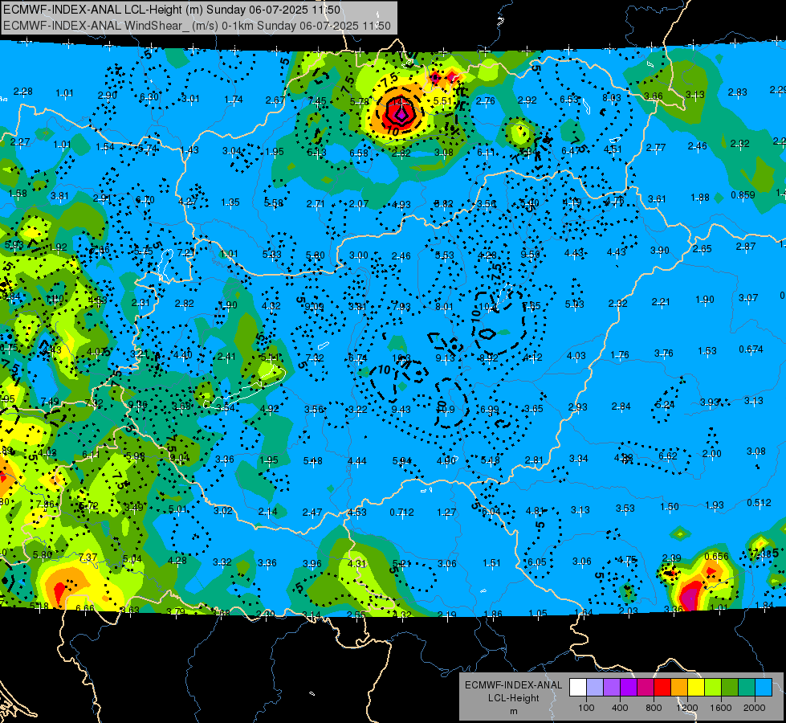Click the orange legend swatch

pos(679,688)
